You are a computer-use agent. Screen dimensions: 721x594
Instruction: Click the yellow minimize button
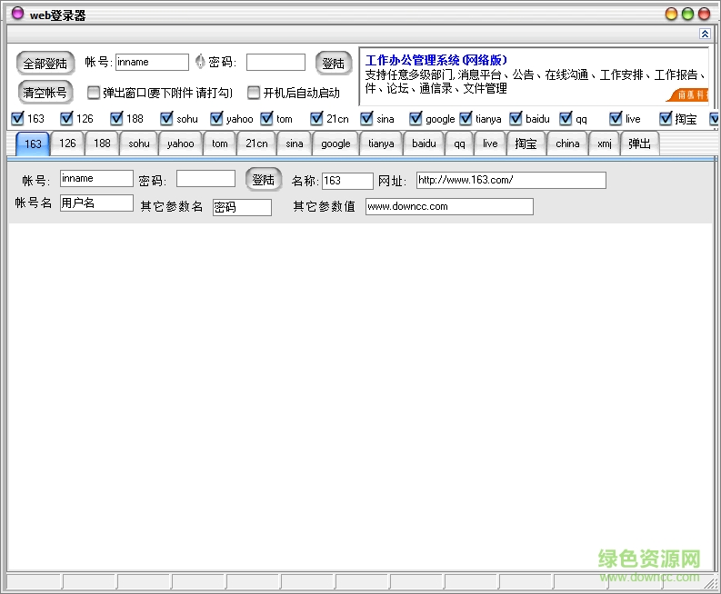pyautogui.click(x=672, y=14)
